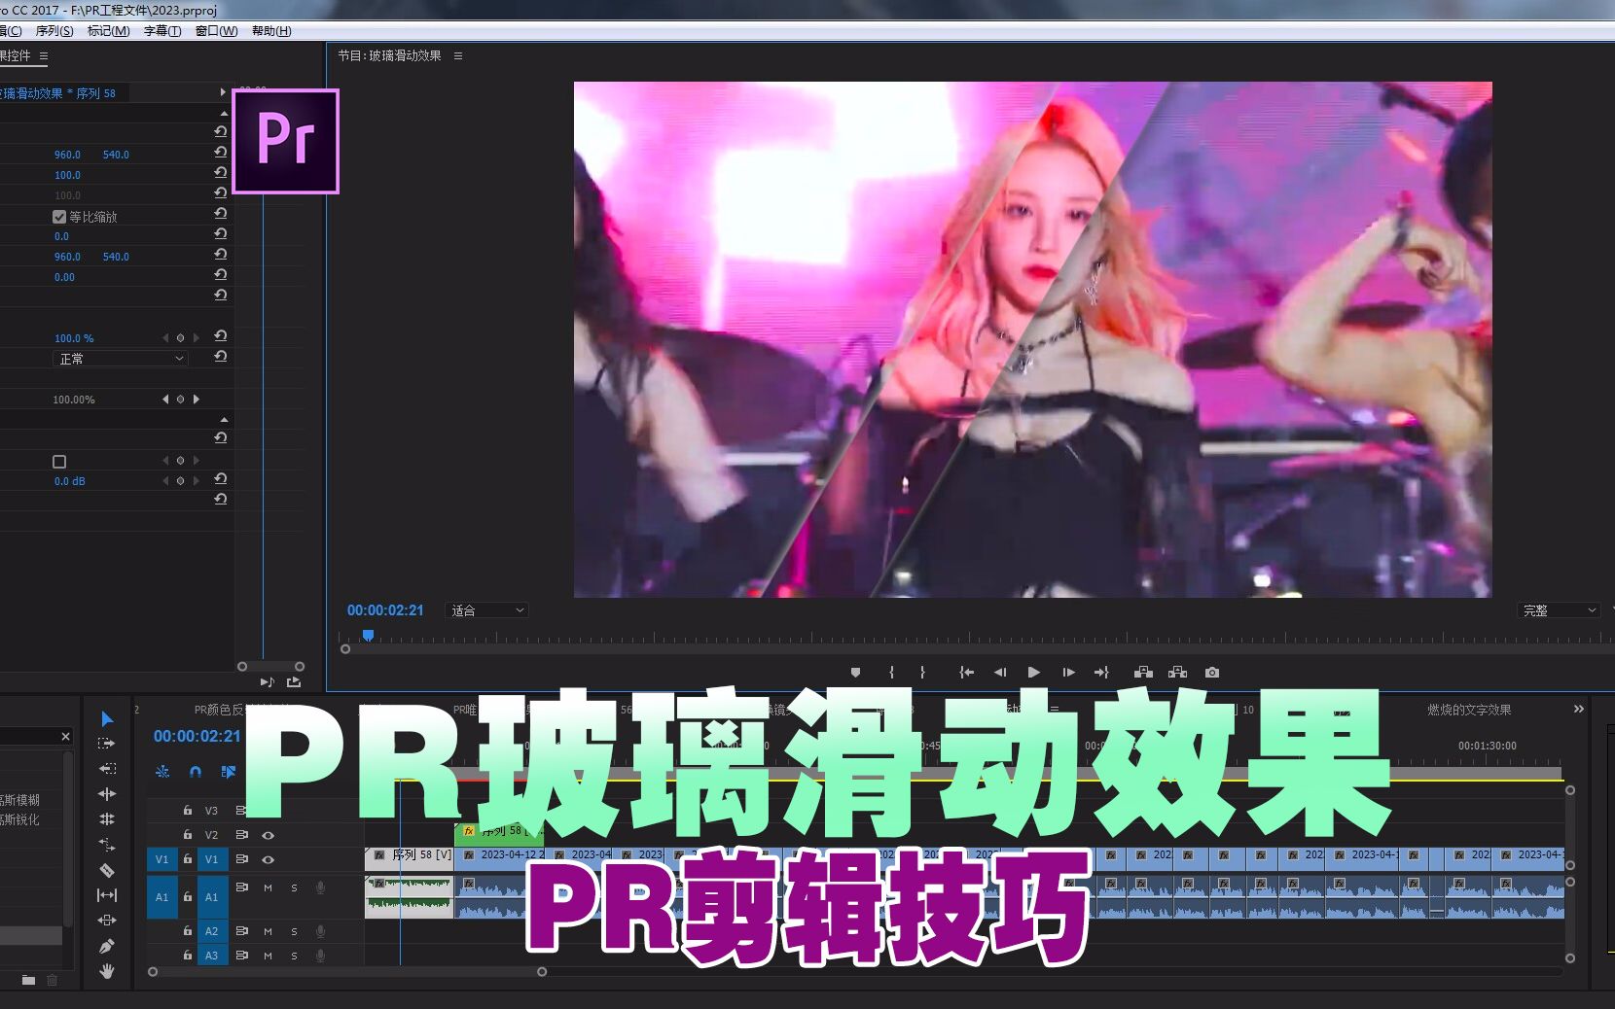Open the 窗口(W) menu
This screenshot has height=1009, width=1615.
216,31
